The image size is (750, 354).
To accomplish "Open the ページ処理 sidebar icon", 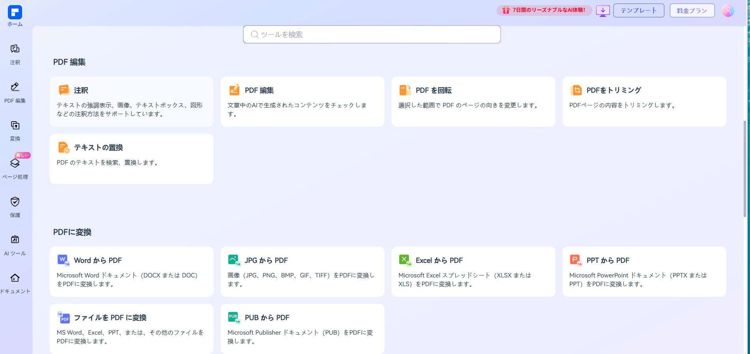I will click(15, 163).
